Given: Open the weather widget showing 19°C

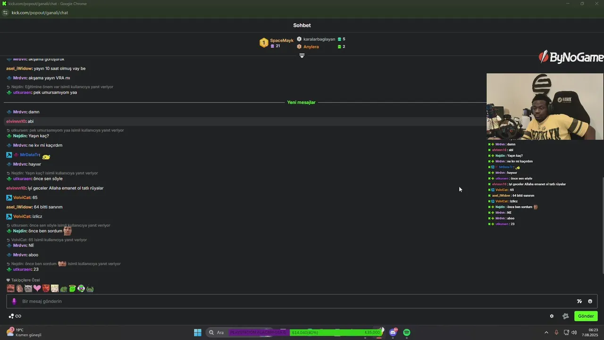Looking at the screenshot, I should (24, 332).
